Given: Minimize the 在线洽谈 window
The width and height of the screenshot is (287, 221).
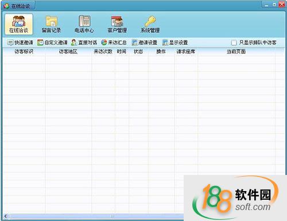Looking at the screenshot, I should [266, 5].
